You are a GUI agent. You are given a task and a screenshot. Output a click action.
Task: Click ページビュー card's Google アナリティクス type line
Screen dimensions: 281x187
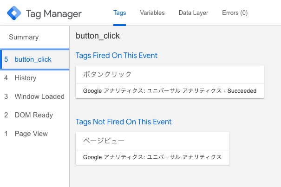tap(152, 157)
